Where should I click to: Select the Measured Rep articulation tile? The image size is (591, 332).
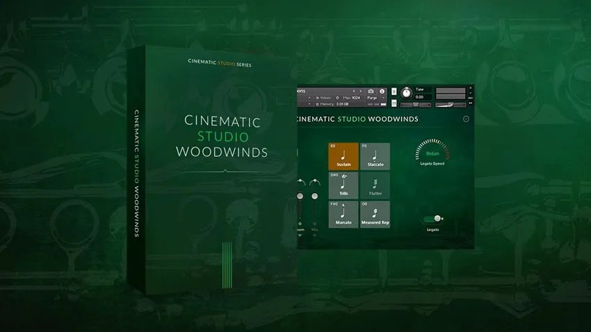click(375, 214)
